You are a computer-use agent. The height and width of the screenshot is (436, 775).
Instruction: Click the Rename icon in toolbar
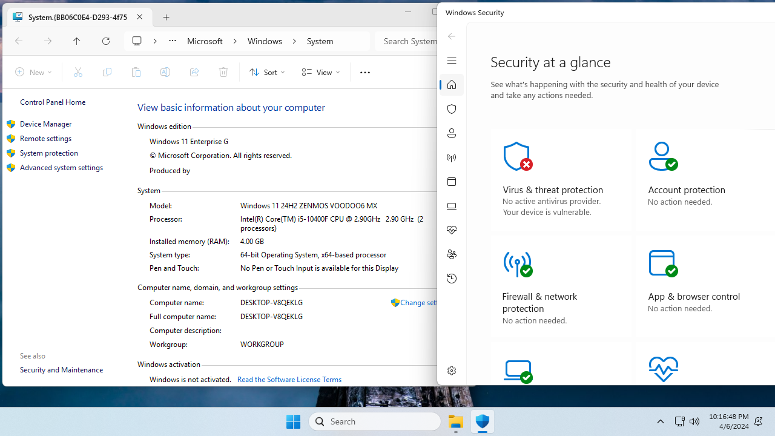tap(165, 72)
